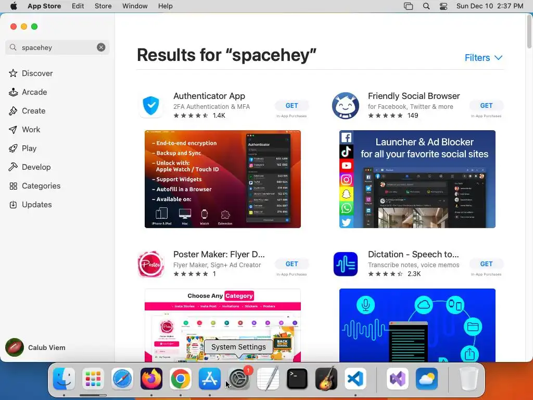
Task: Open the Develop category
Action: click(x=36, y=167)
